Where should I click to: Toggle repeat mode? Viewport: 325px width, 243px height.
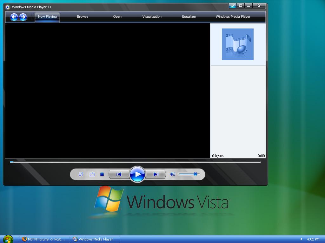click(92, 174)
